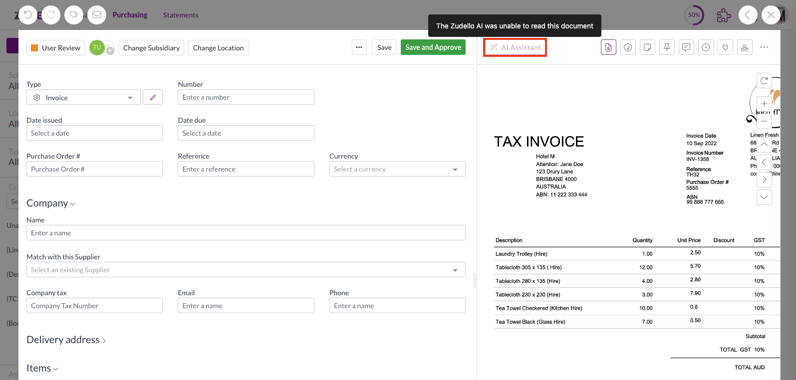Open the Type dropdown showing Invoice

click(x=83, y=97)
